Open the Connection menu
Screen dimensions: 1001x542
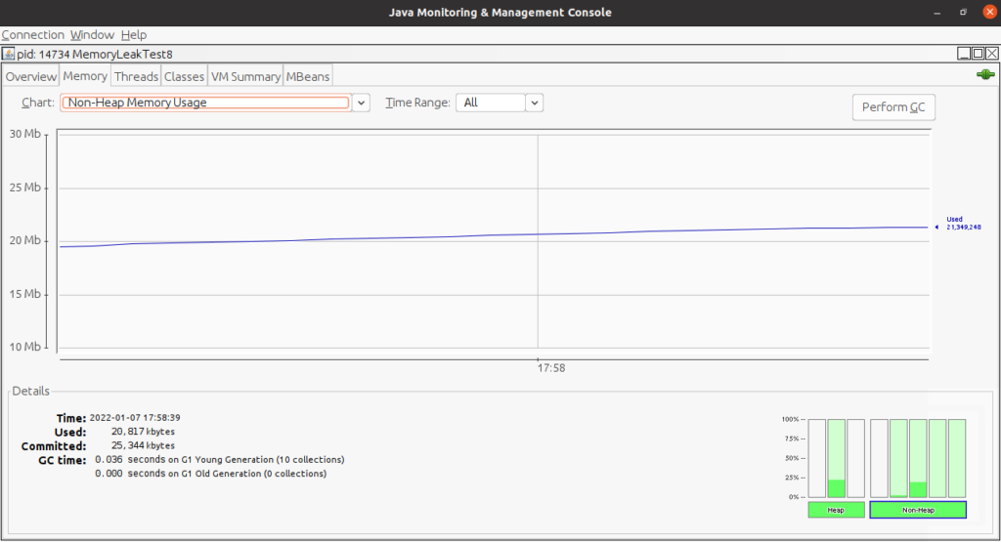(32, 34)
